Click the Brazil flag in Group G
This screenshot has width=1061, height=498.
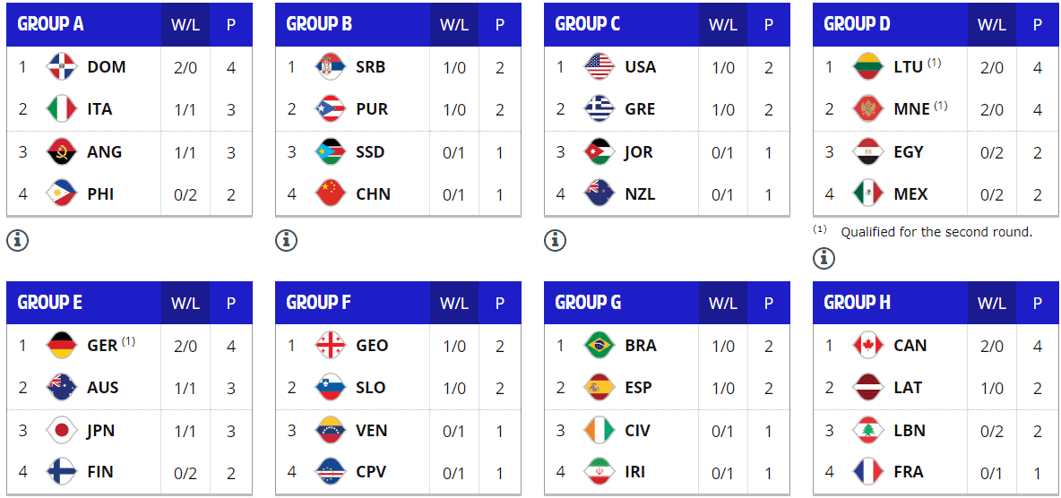pos(599,346)
